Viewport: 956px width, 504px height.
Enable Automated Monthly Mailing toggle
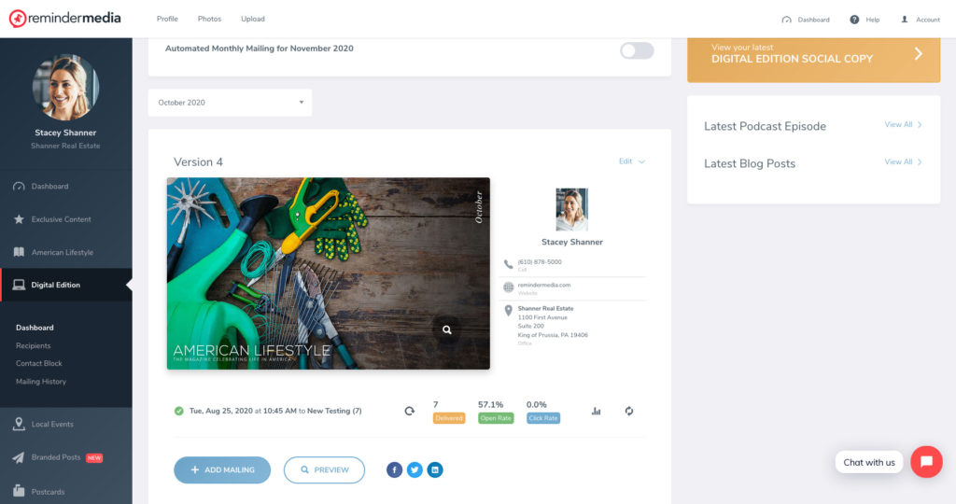637,50
